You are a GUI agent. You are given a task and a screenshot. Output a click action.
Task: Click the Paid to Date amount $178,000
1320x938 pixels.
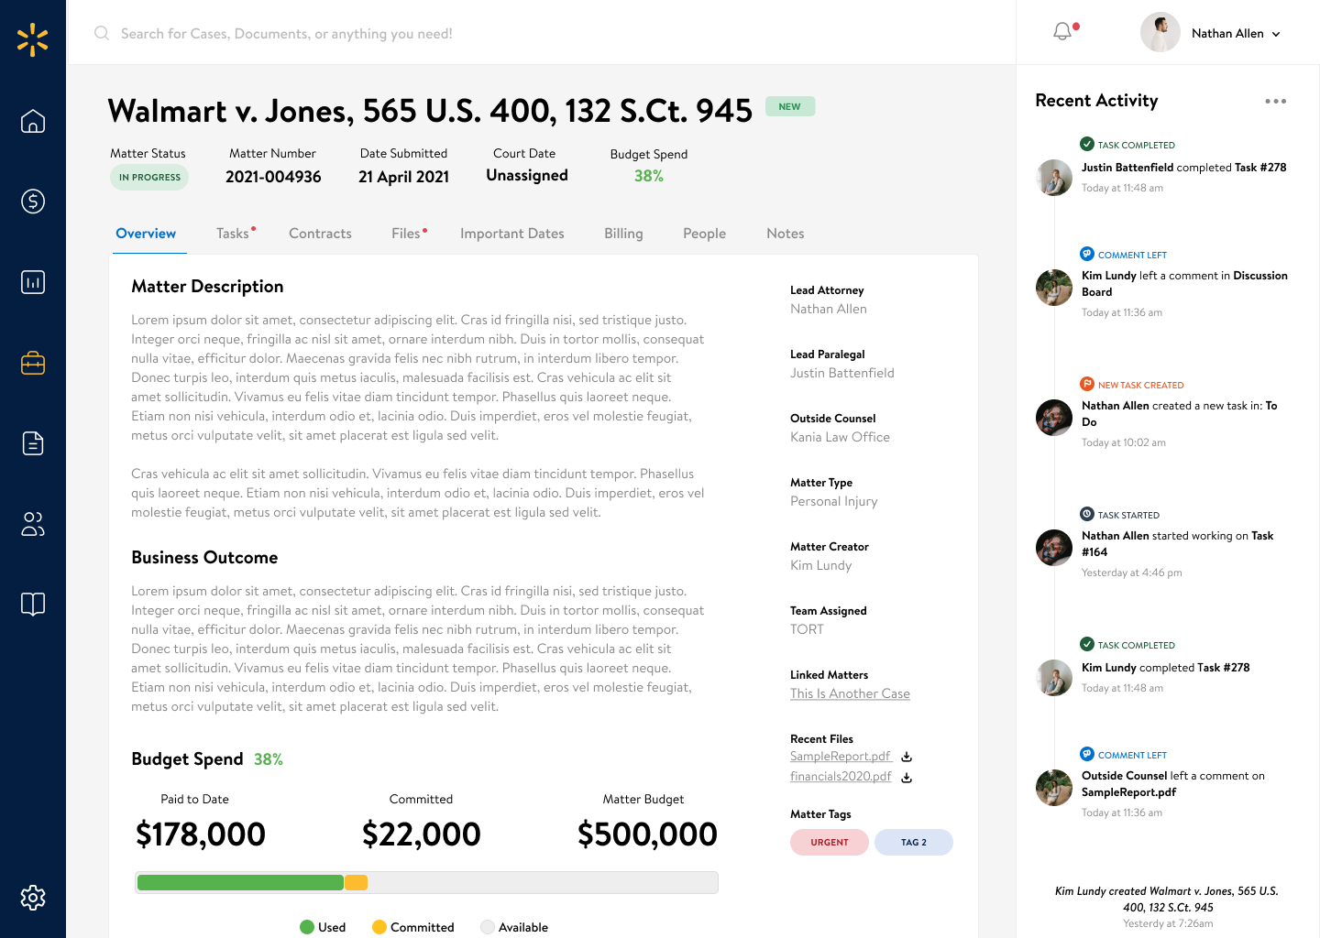201,834
